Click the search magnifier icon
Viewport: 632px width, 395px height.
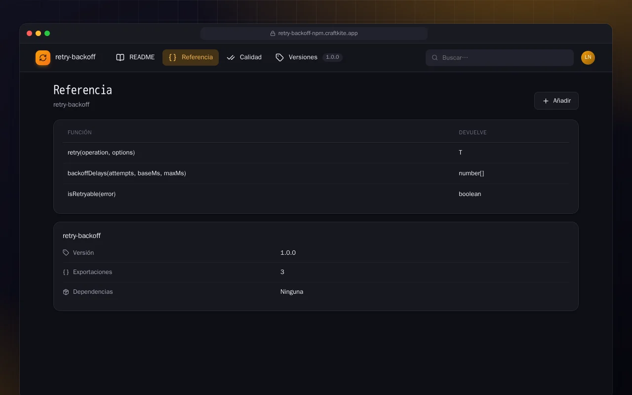(x=435, y=58)
